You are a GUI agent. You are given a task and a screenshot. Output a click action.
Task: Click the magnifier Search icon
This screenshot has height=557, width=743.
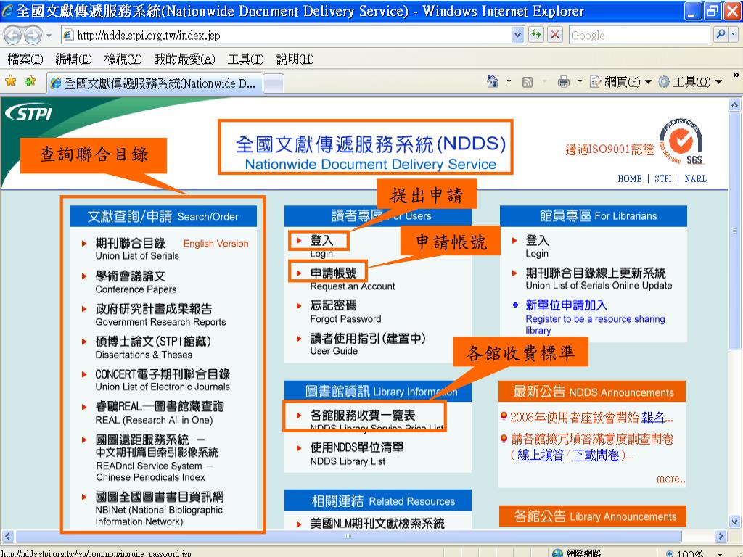pyautogui.click(x=721, y=35)
